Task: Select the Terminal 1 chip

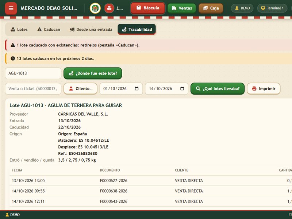Action: (x=272, y=8)
